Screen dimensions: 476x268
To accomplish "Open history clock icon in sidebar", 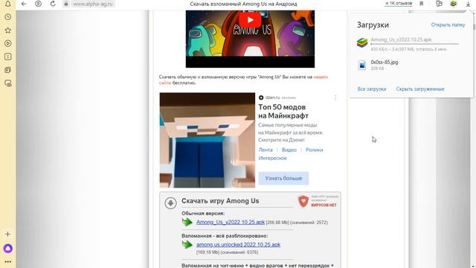I will tap(8, 17).
